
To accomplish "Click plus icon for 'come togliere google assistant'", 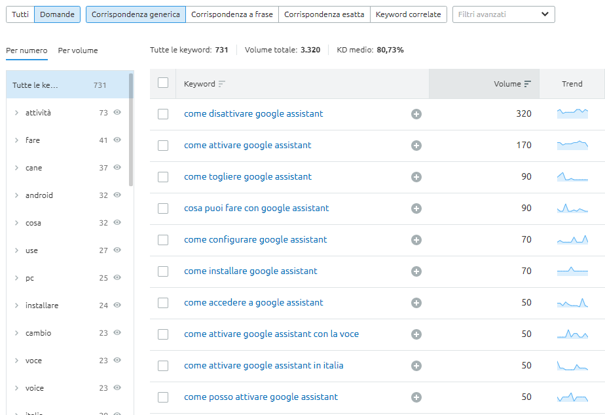I will (416, 177).
